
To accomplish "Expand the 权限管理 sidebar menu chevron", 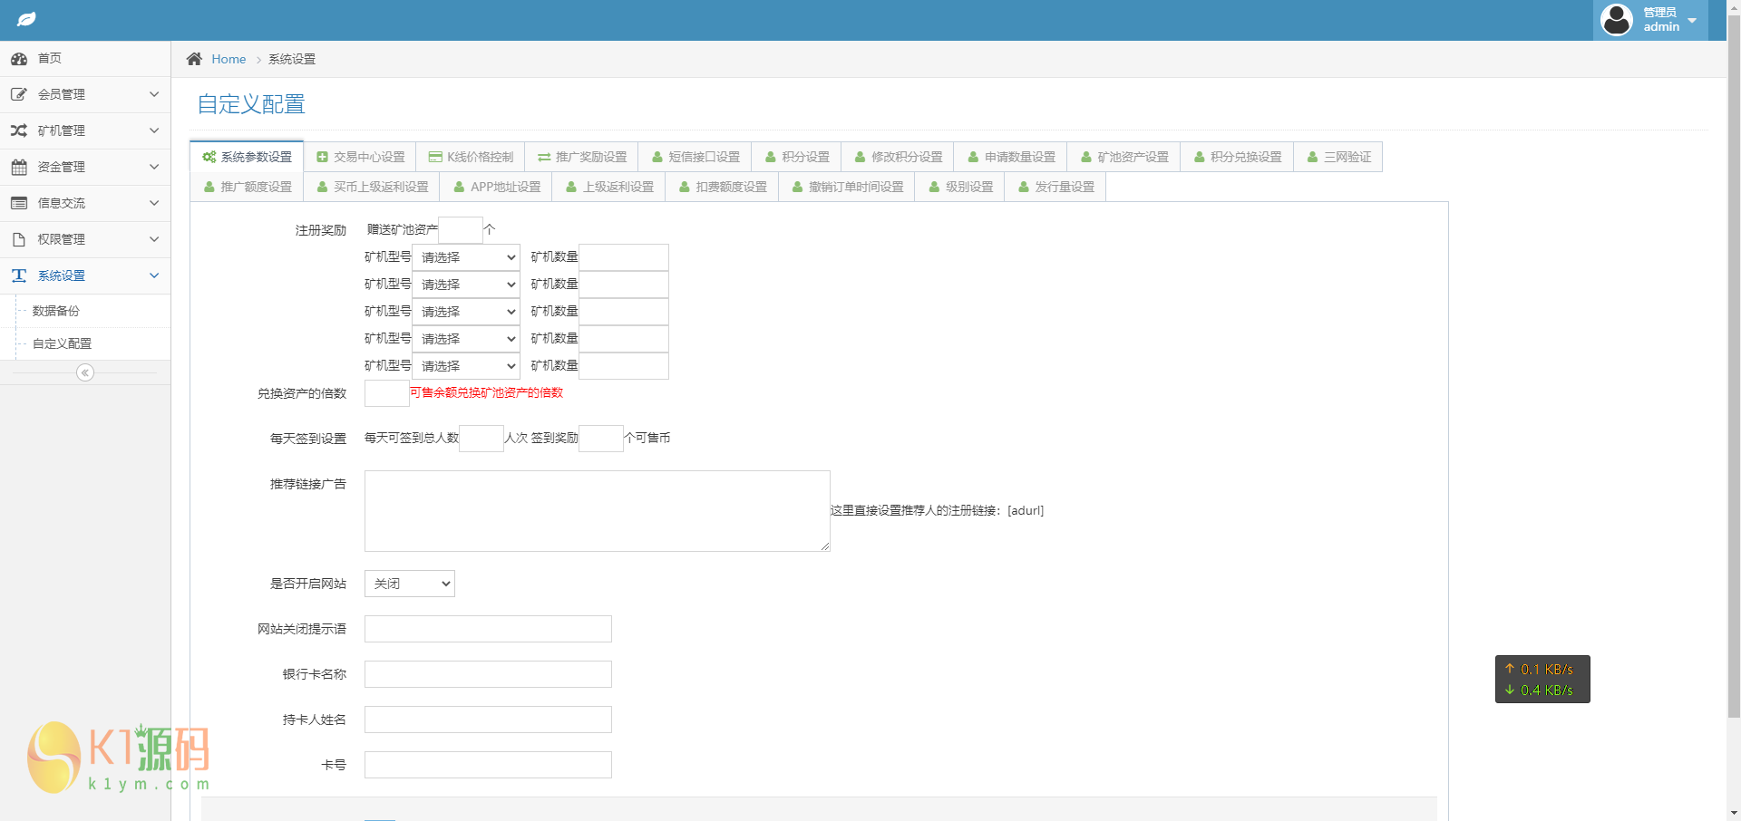I will tap(154, 239).
